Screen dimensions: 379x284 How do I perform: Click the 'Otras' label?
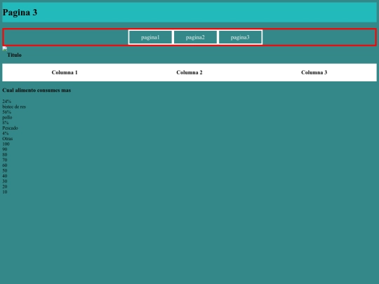8,139
